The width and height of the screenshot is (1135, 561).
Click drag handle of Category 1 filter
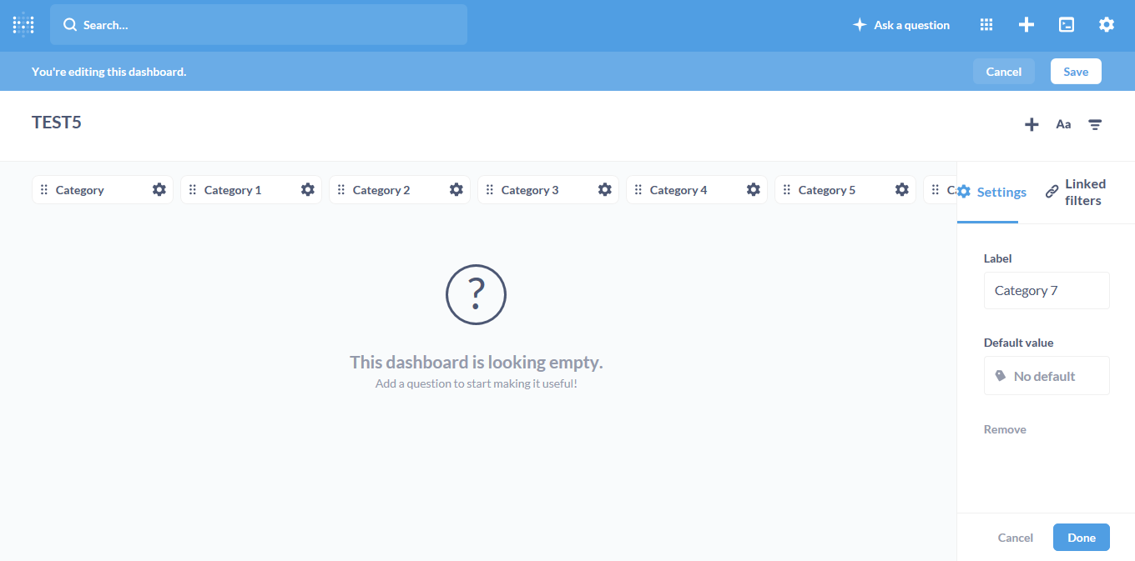[193, 190]
